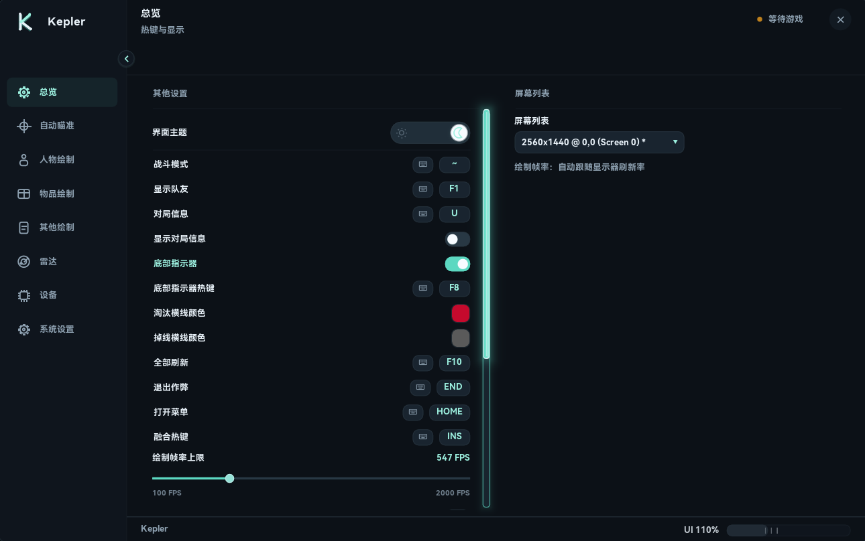
Task: Change the 底部指示器热键 F8 button
Action: click(454, 288)
